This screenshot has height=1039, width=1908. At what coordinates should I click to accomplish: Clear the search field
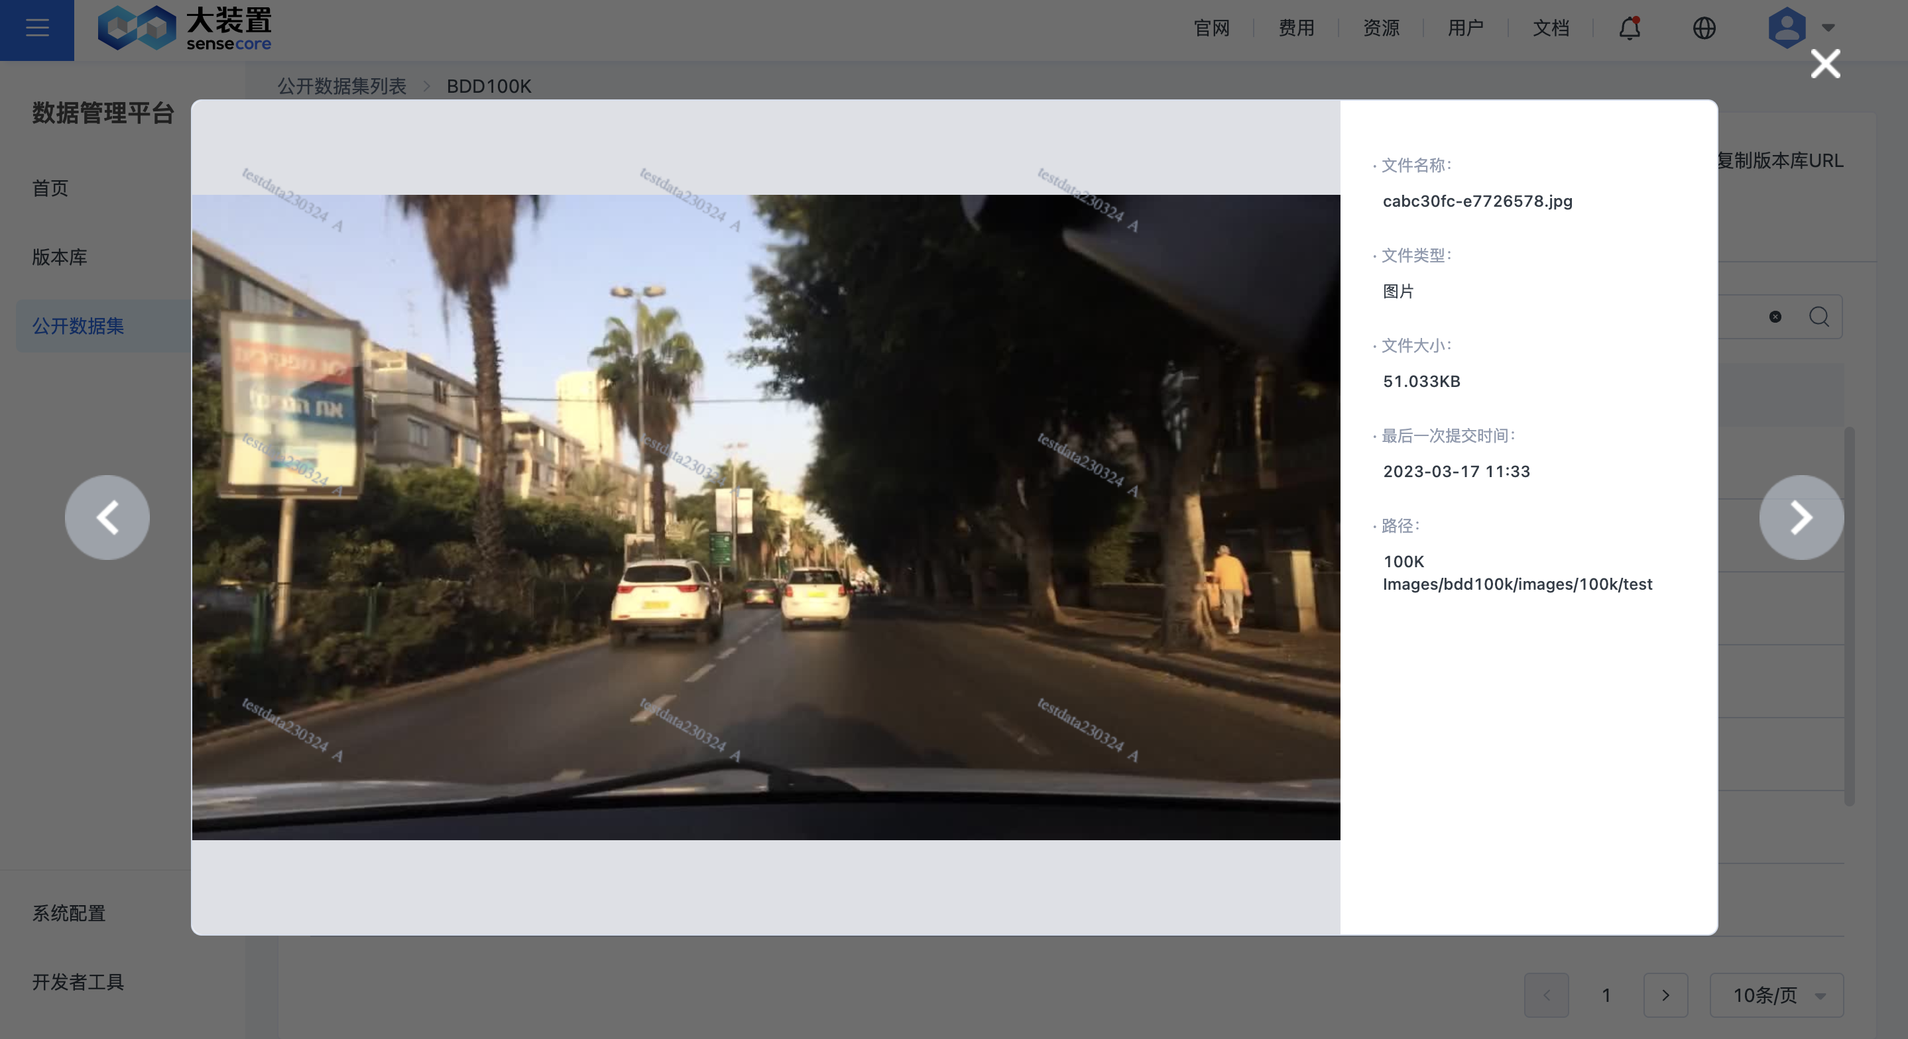(x=1775, y=317)
